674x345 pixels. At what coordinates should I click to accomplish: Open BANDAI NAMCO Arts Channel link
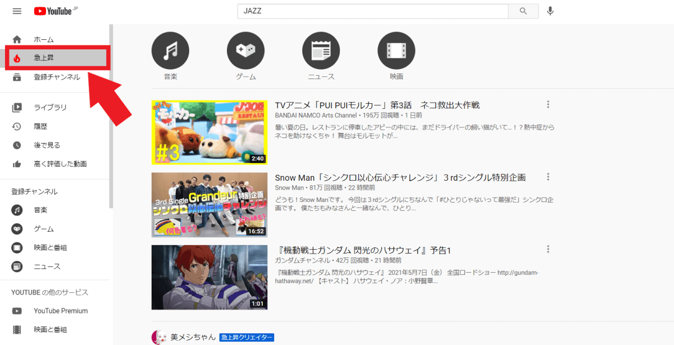(x=316, y=115)
